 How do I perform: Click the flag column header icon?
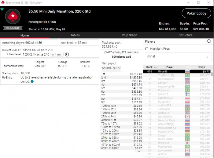pyautogui.click(x=187, y=67)
